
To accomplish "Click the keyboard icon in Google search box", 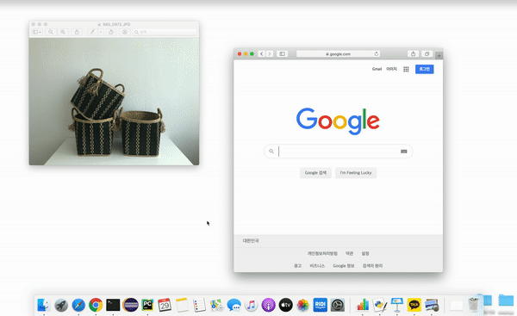I will [x=403, y=152].
